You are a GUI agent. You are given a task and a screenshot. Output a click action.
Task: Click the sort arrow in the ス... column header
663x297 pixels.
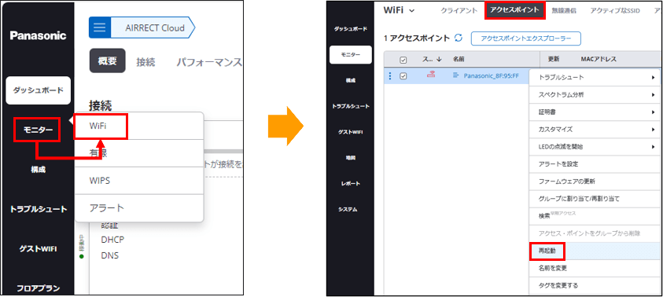coord(439,60)
